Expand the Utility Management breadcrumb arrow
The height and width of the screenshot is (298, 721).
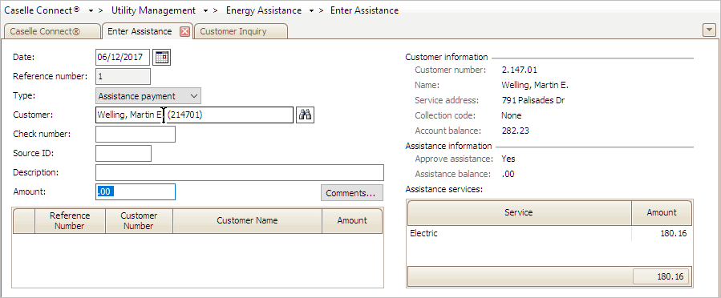[206, 10]
